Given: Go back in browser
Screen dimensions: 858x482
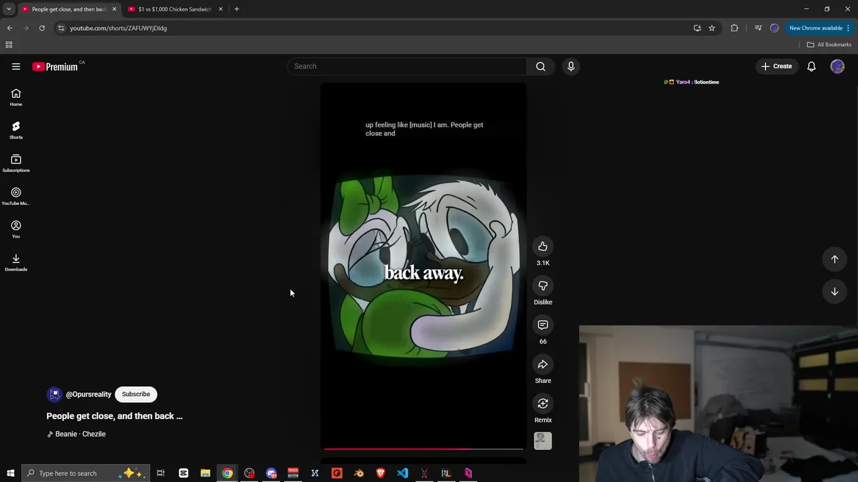Looking at the screenshot, I should pyautogui.click(x=9, y=28).
